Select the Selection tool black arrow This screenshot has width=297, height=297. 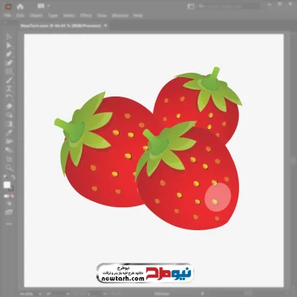click(9, 36)
